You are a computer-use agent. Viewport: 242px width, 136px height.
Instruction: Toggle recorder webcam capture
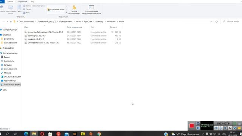(225, 128)
